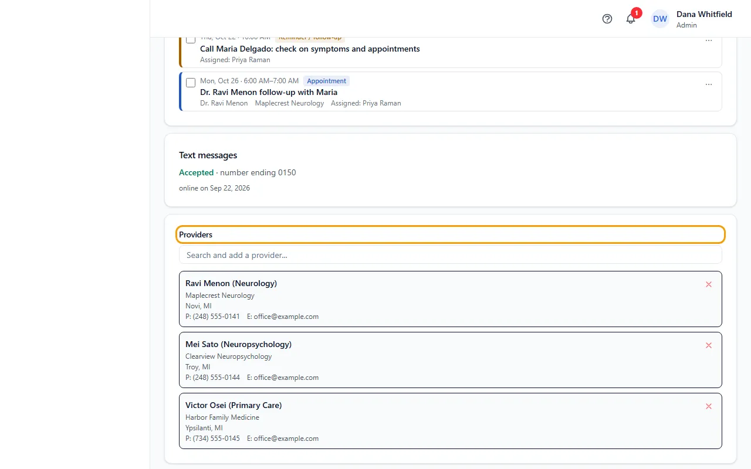751x469 pixels.
Task: Open the Ravi Menon (Neurology) provider card
Action: pos(451,299)
